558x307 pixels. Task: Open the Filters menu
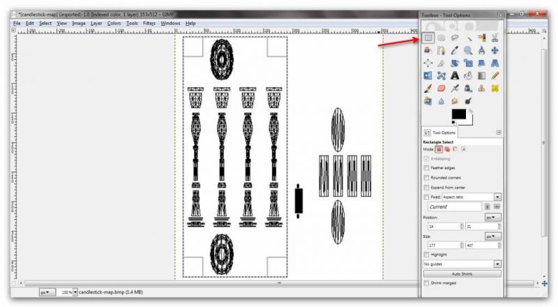tap(149, 23)
